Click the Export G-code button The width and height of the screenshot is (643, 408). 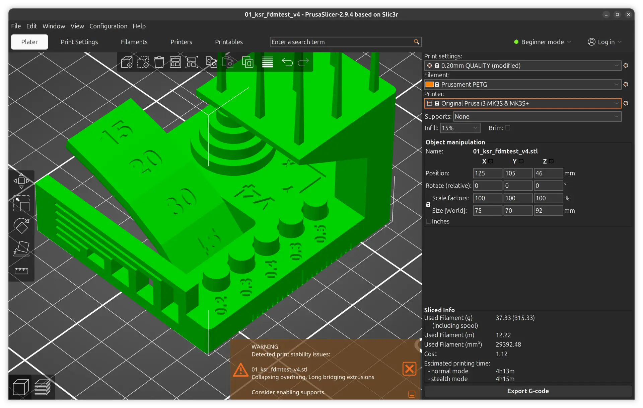tap(527, 391)
